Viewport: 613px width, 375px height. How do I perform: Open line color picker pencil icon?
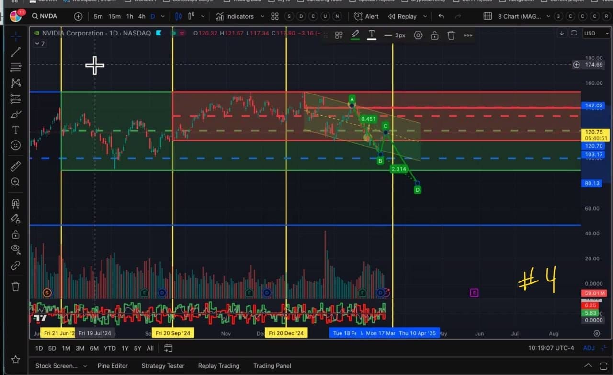click(355, 35)
